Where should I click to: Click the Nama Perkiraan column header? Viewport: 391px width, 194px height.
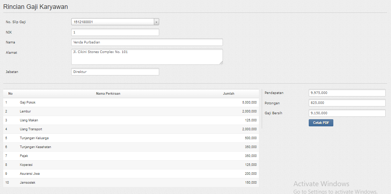(108, 94)
